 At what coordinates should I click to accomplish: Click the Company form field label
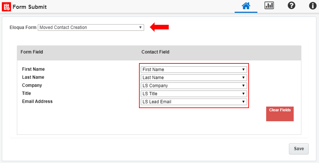pos(32,85)
